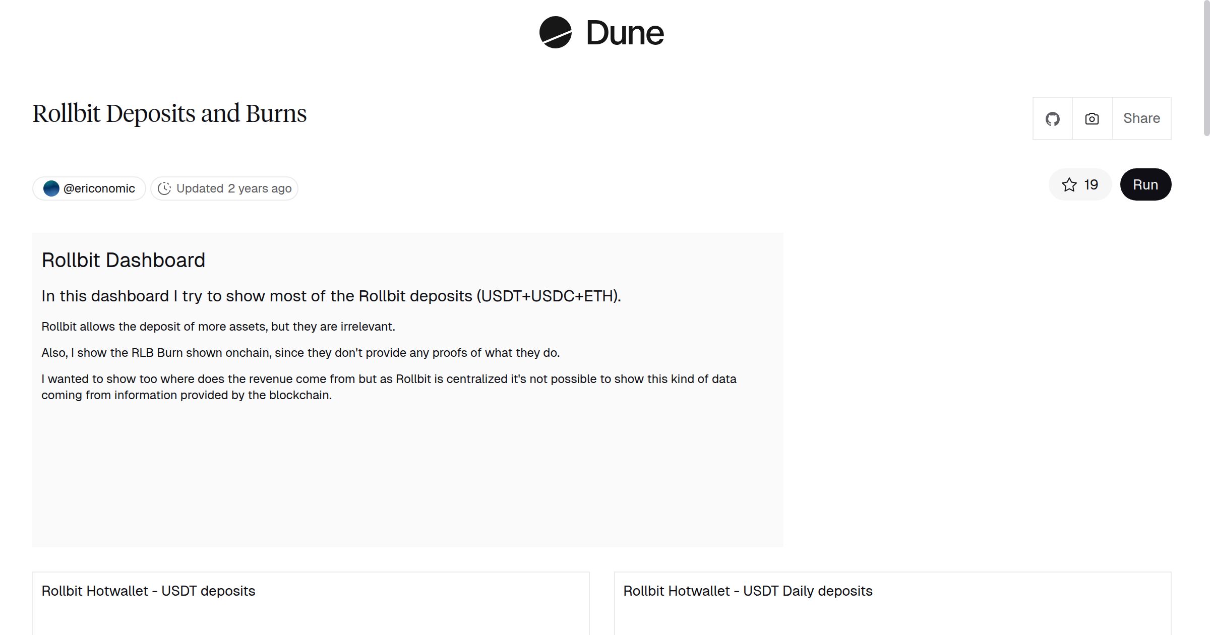
Task: Click the USDT deposits panel header
Action: (x=149, y=591)
